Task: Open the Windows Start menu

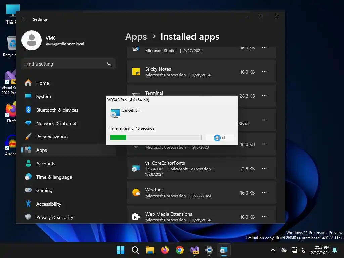Action: pos(120,250)
